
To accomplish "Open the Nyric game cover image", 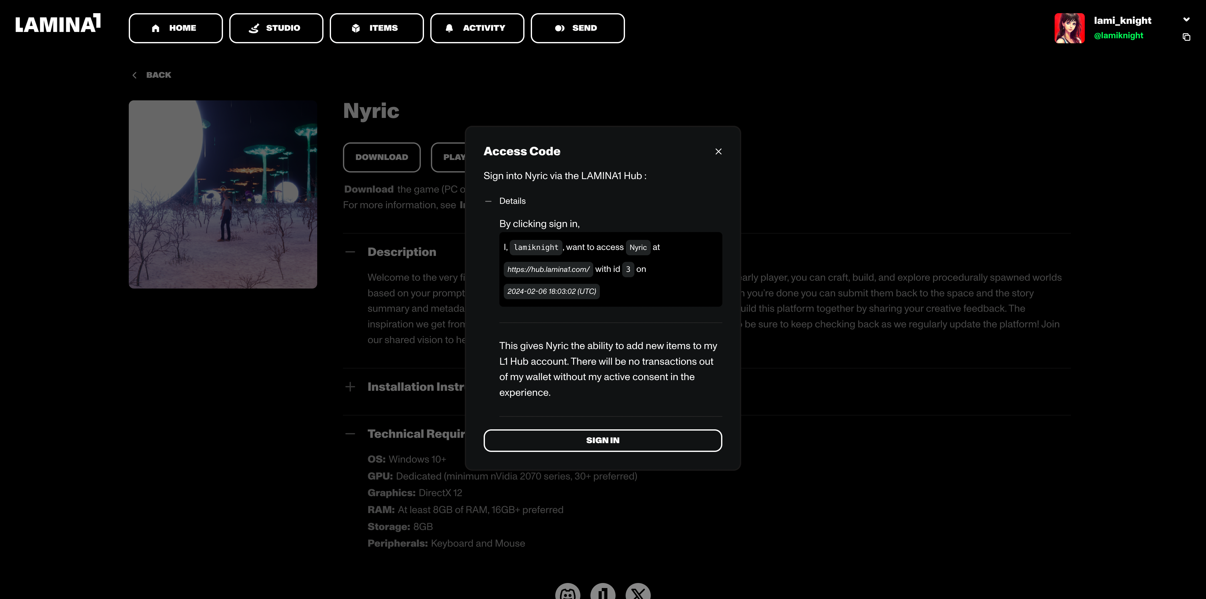I will coord(223,194).
